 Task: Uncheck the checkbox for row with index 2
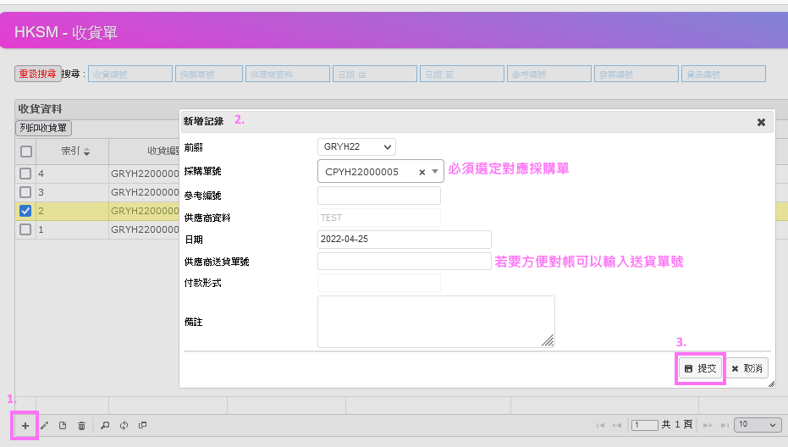tap(26, 211)
